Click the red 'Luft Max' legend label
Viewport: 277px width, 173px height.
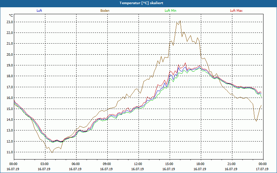236,11
